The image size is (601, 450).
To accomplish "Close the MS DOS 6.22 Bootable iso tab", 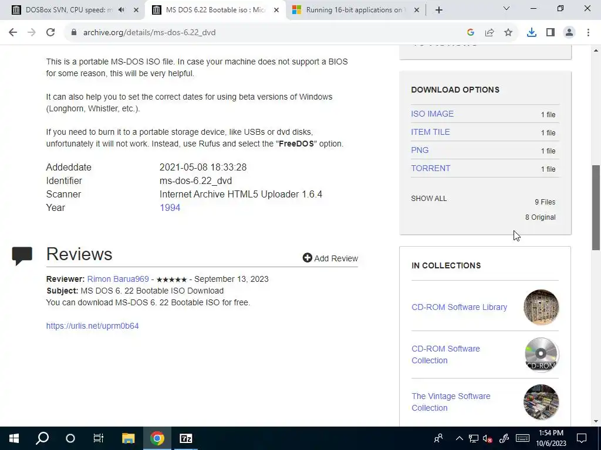I will 276,10.
